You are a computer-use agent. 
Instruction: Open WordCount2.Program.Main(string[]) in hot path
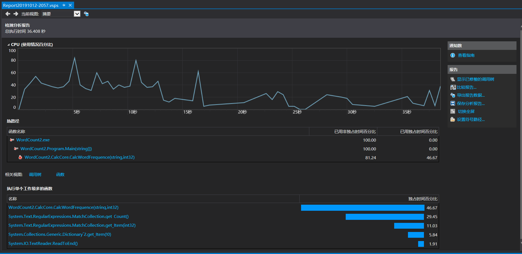pos(56,149)
